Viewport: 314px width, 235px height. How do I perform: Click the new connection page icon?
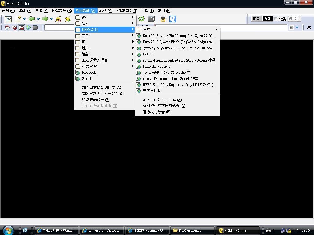(18, 19)
